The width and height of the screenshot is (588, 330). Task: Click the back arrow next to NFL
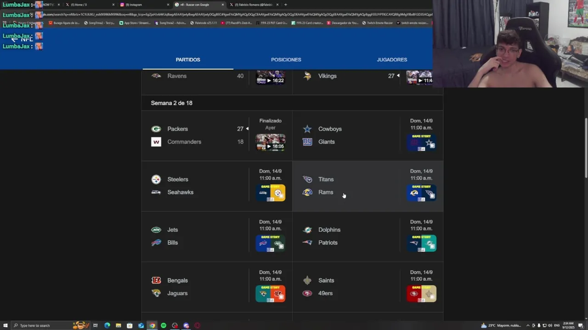click(14, 39)
